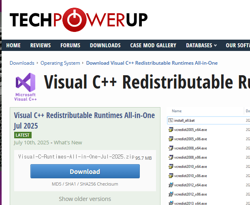Open the What's New link
Viewport: 250px width, 205px height.
pos(68,142)
